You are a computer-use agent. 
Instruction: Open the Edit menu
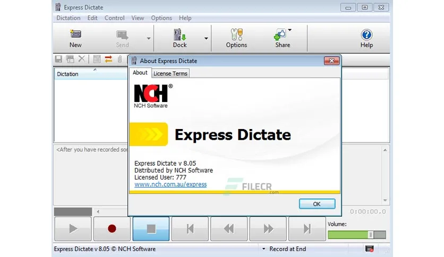[92, 18]
